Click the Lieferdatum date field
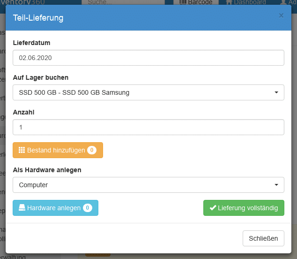The width and height of the screenshot is (297, 259). (148, 58)
